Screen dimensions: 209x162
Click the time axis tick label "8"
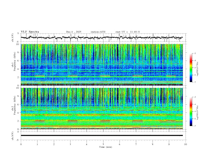153,144
